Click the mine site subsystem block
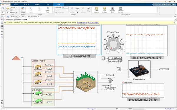This screenshot has width=177, height=110. click(86, 82)
